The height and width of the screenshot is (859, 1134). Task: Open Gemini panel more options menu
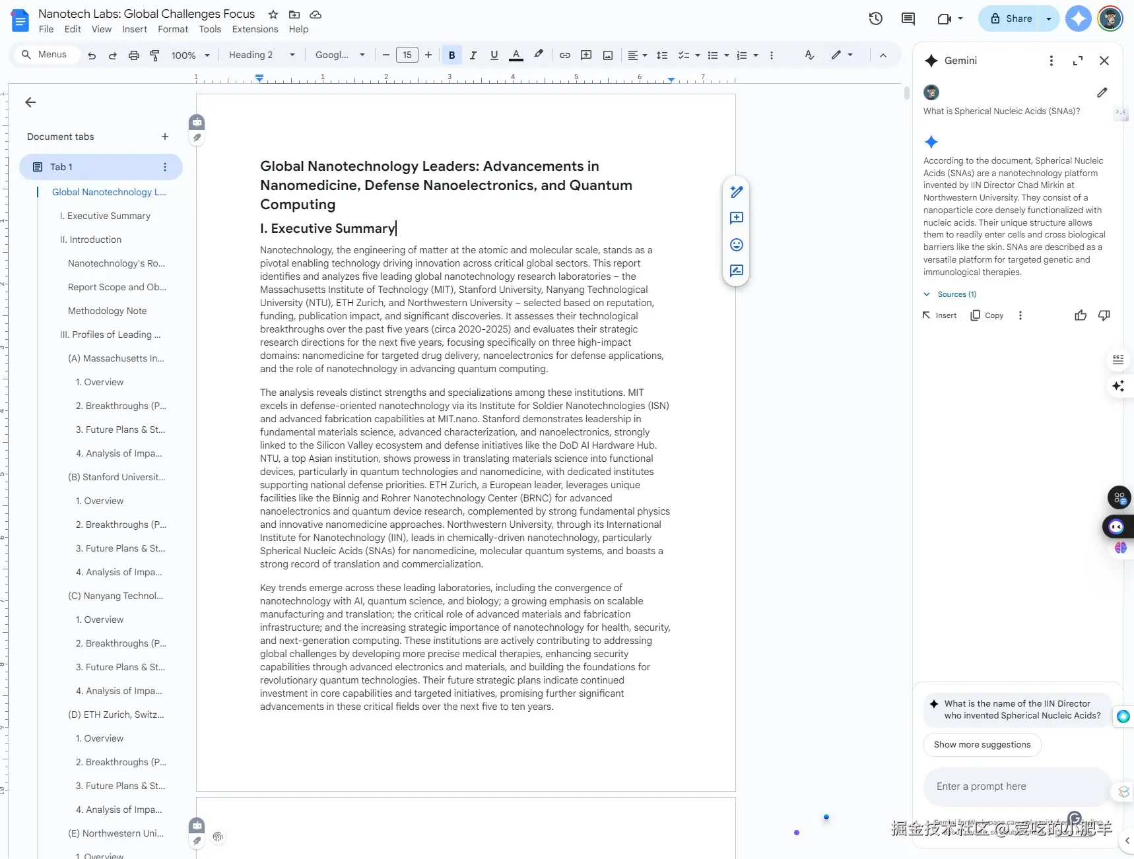coord(1051,61)
